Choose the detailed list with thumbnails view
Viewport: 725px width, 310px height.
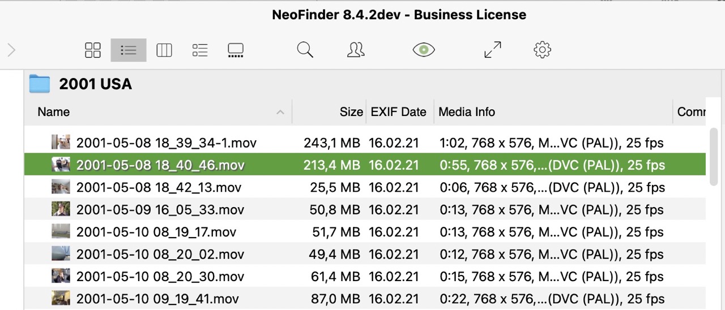click(x=200, y=50)
